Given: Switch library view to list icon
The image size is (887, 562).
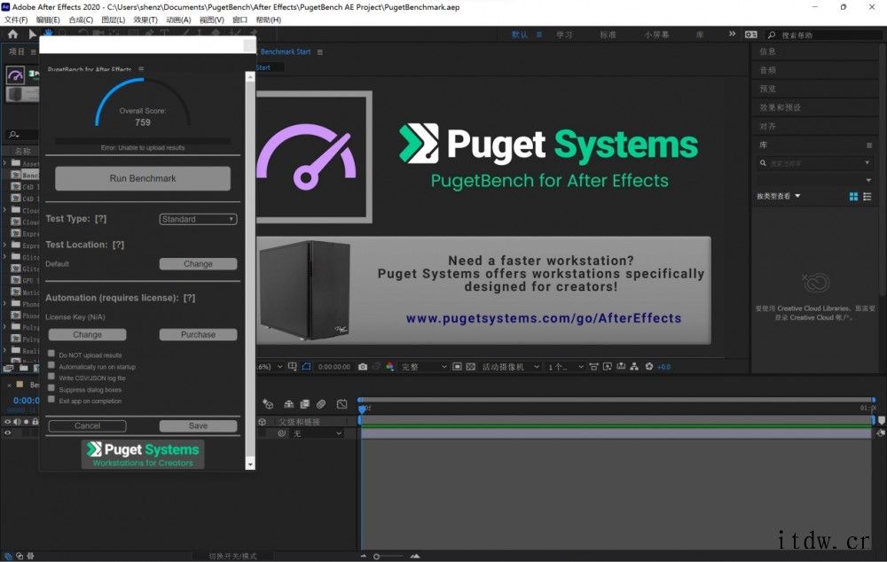Looking at the screenshot, I should click(867, 196).
